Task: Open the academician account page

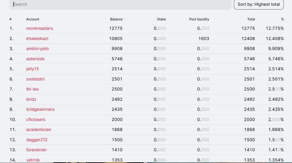Action: coord(39,130)
